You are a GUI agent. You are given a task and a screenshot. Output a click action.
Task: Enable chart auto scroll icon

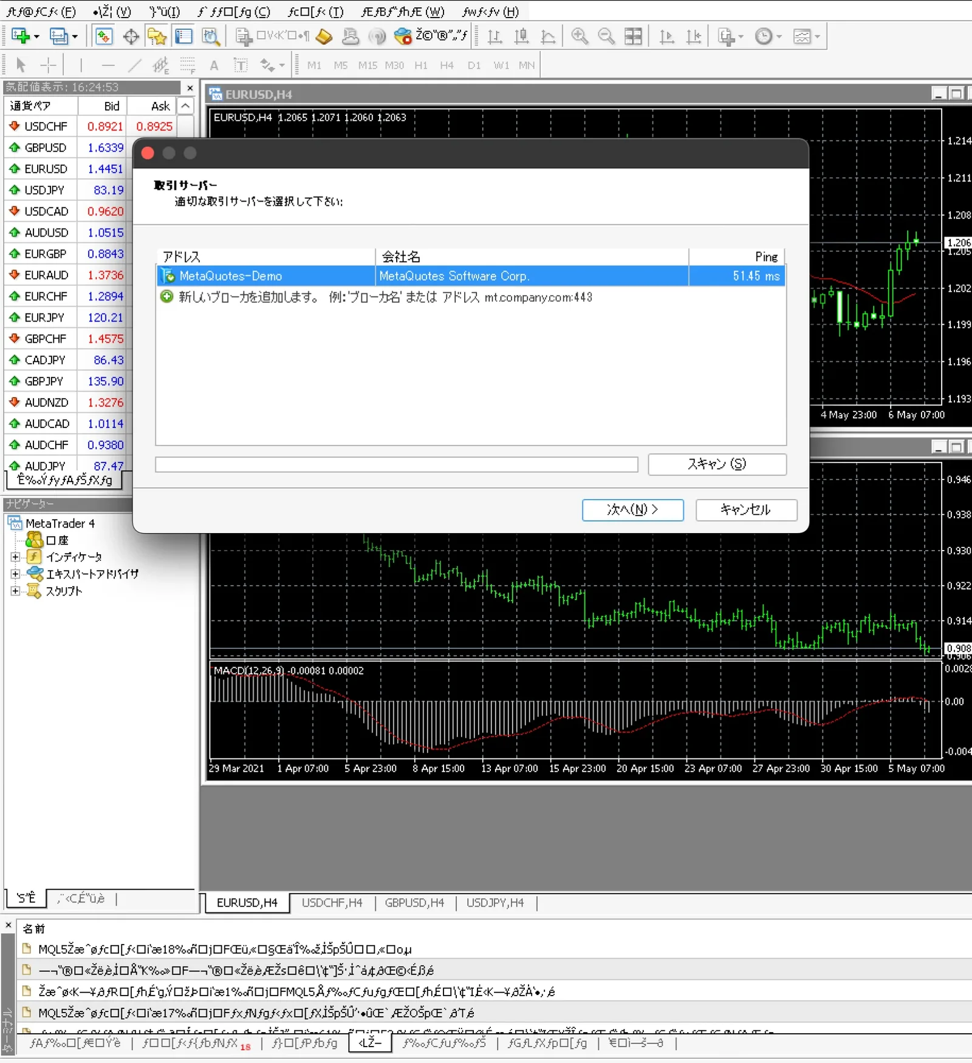click(x=666, y=36)
